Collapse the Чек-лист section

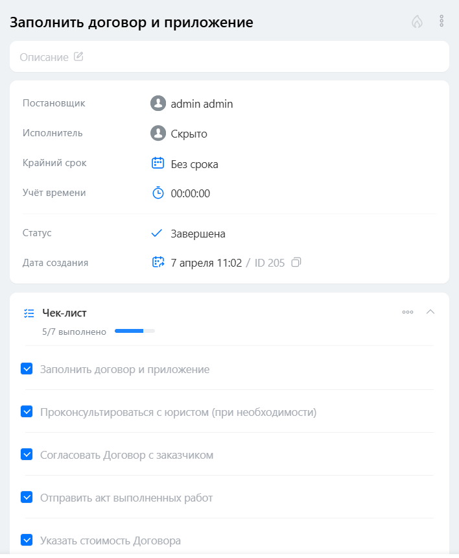[x=430, y=312]
